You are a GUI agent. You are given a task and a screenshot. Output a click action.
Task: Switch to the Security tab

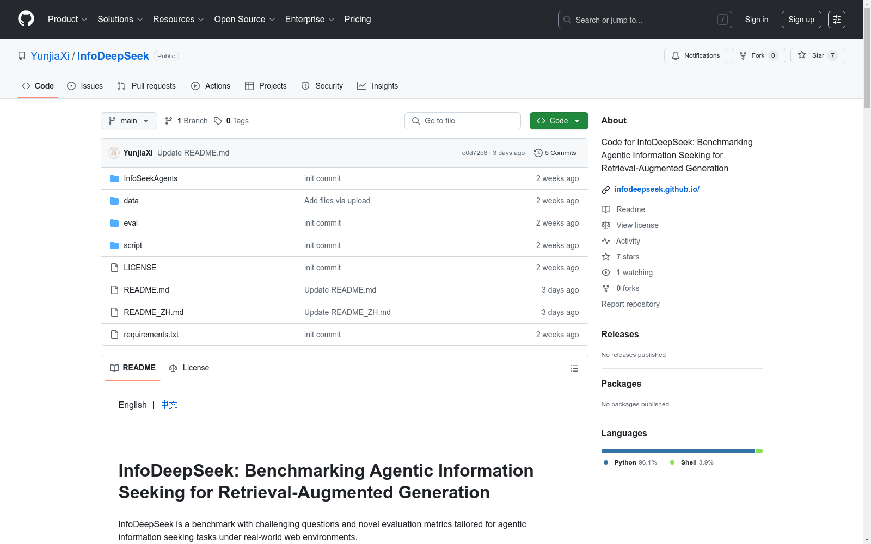click(322, 86)
